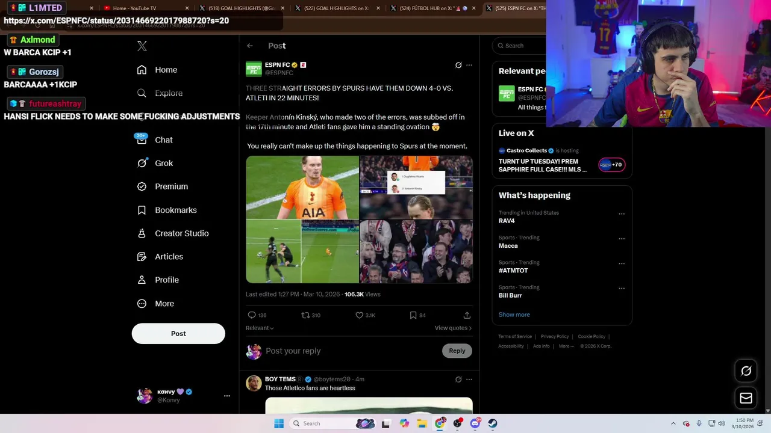Expand the Relevant replies sort dropdown
Screen dimensions: 771x433
(260, 328)
